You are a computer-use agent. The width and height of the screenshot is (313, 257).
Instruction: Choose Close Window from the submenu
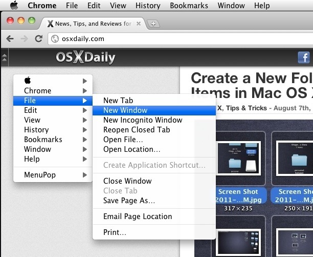154,181
